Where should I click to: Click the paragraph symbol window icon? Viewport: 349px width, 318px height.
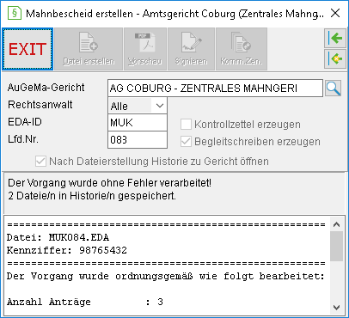click(x=15, y=13)
